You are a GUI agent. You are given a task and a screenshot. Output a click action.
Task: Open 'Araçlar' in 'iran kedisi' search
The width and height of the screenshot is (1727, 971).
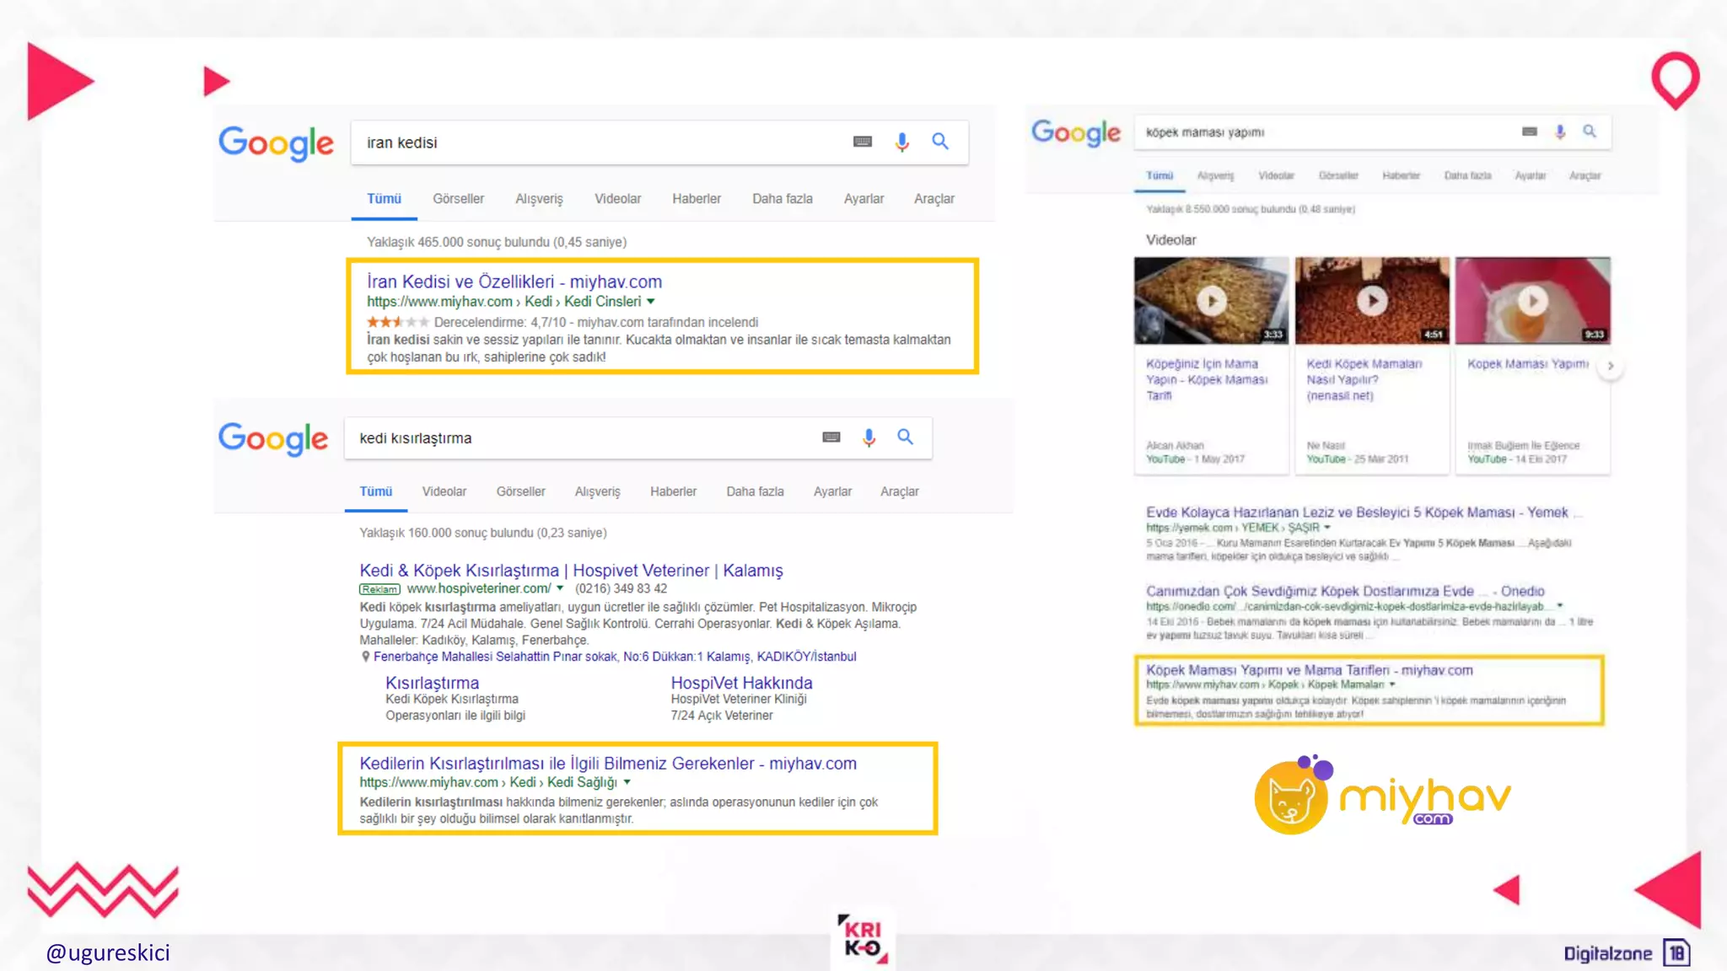click(x=934, y=199)
